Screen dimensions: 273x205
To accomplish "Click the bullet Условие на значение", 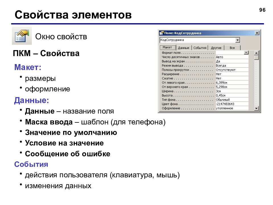I will pos(65,143).
